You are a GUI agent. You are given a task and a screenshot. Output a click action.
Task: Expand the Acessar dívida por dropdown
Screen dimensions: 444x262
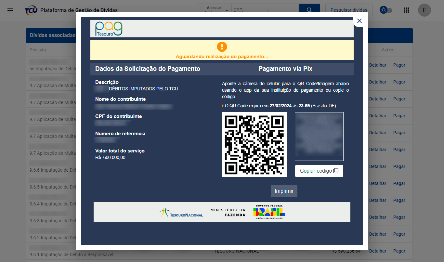click(x=214, y=10)
